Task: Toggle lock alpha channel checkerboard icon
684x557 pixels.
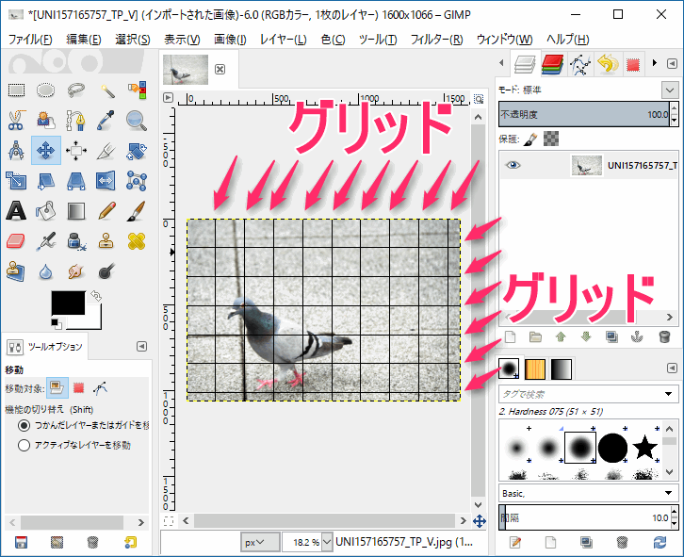Action: pyautogui.click(x=551, y=139)
